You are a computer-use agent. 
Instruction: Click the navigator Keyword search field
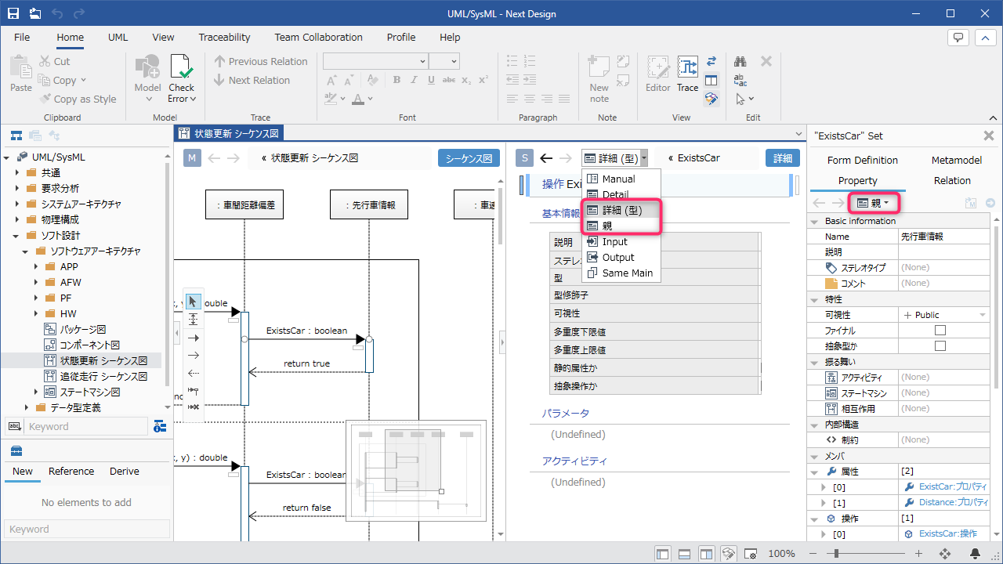(x=85, y=426)
